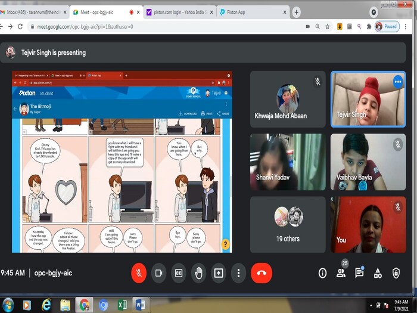
Task: Open the Paused profile button in Chrome
Action: (387, 27)
